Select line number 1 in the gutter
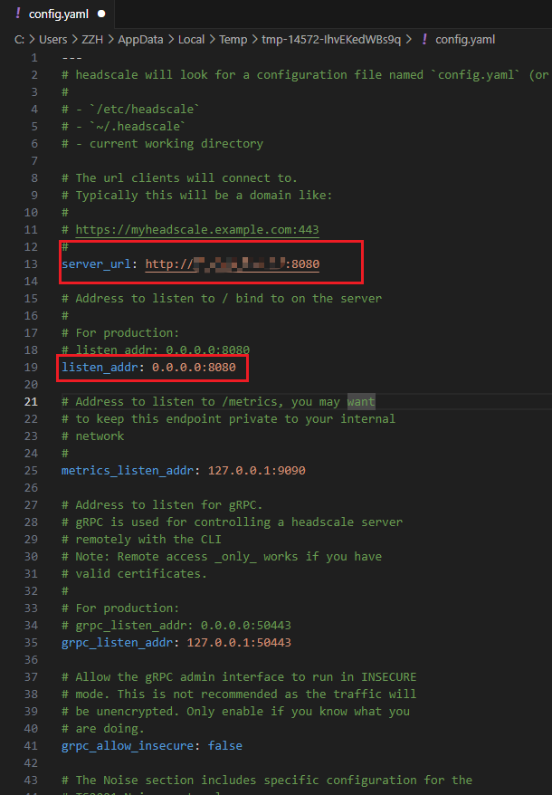 (34, 58)
